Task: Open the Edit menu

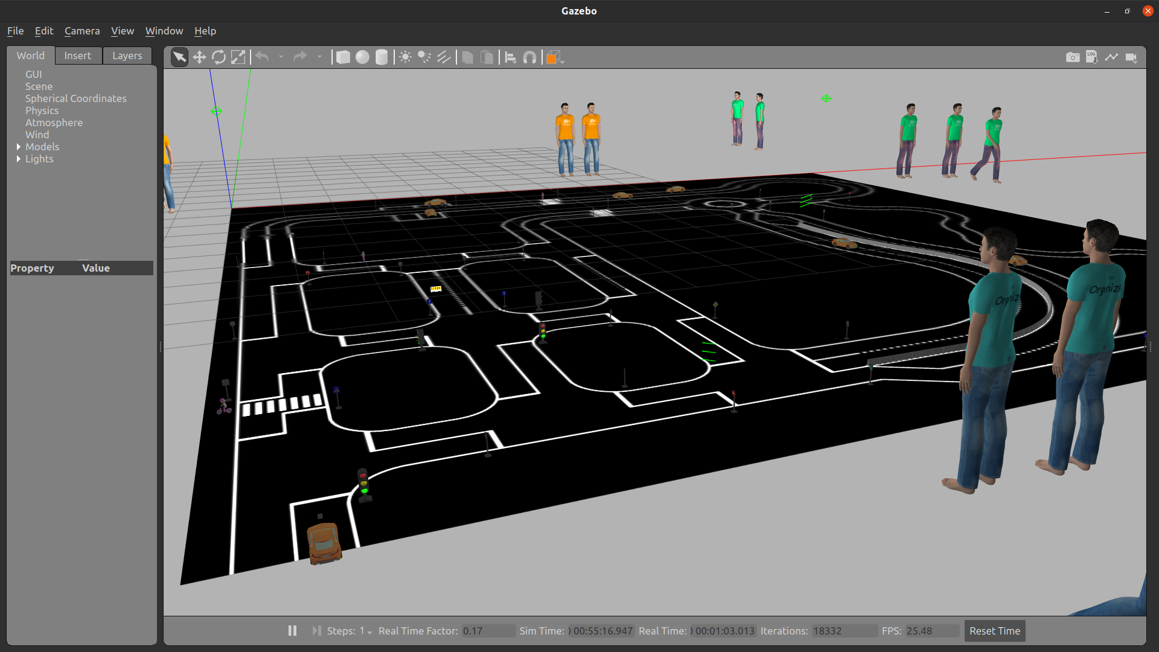Action: coord(42,30)
